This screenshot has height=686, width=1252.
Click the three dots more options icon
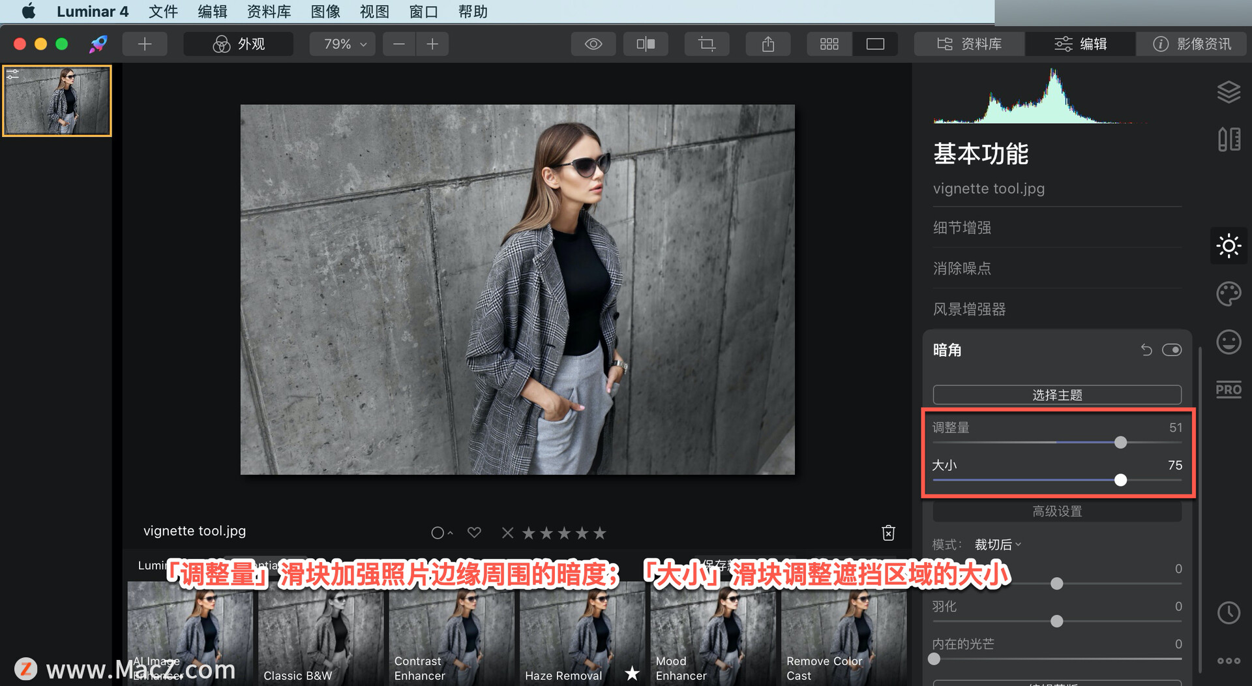[1229, 661]
